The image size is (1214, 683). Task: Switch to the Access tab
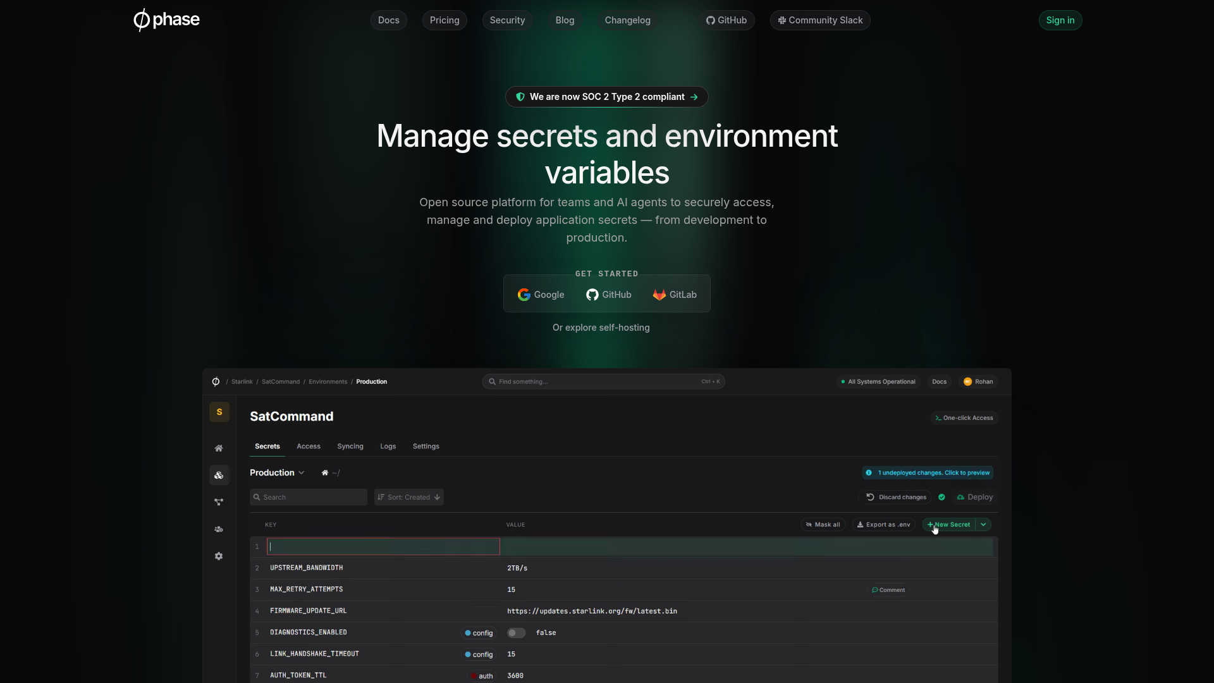[309, 446]
